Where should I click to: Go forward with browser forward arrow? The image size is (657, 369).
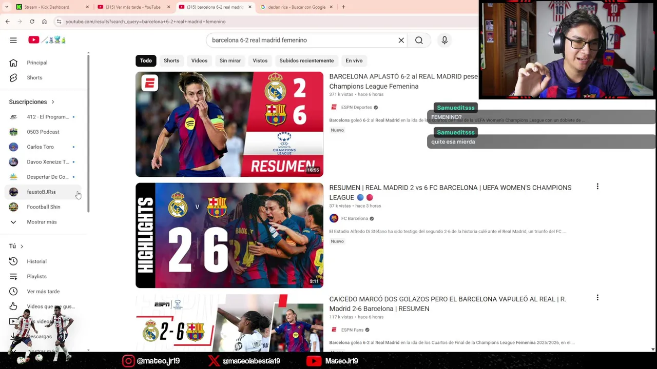coord(20,22)
